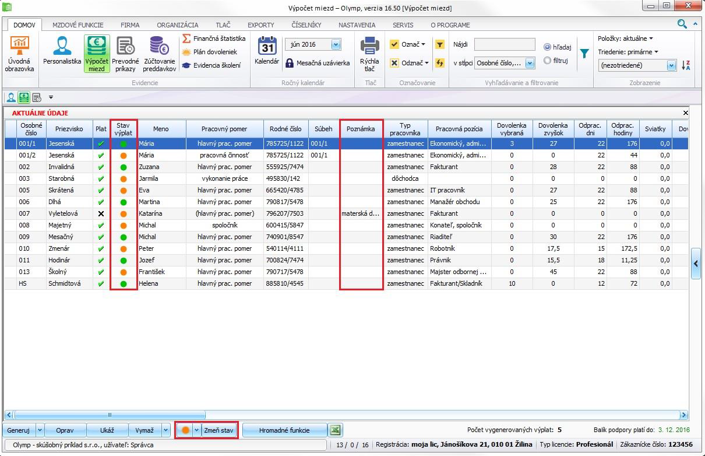Click the Vymaž button

click(144, 430)
